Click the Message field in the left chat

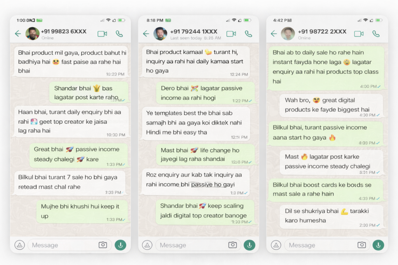coord(62,245)
